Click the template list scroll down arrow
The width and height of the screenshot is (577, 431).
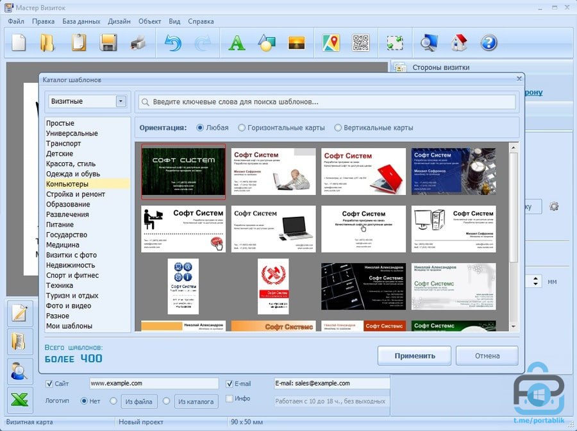point(514,326)
